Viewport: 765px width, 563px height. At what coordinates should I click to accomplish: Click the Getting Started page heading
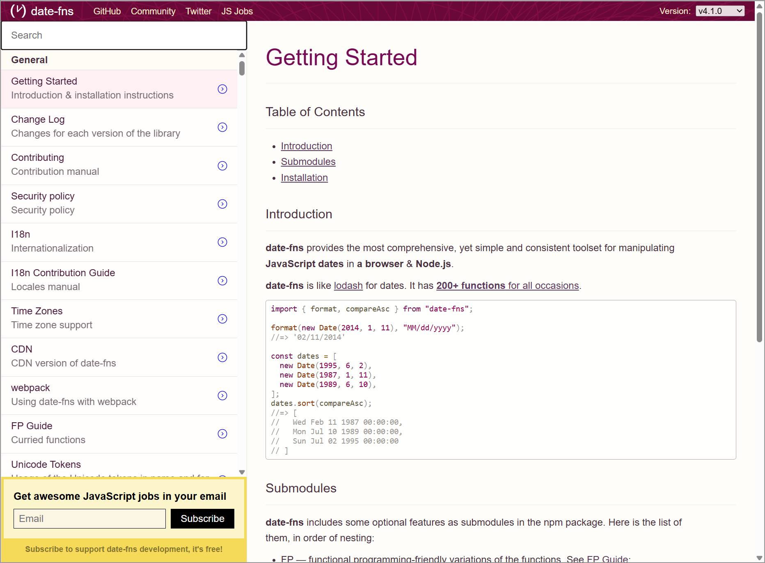point(341,57)
